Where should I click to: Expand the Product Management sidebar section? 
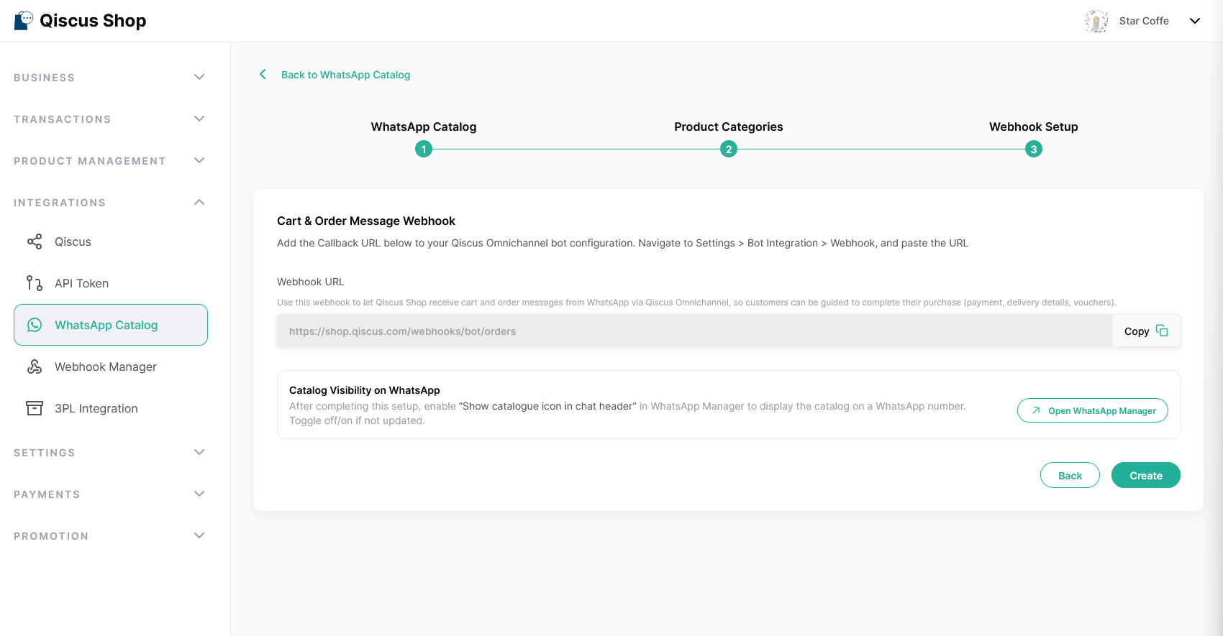click(x=109, y=160)
